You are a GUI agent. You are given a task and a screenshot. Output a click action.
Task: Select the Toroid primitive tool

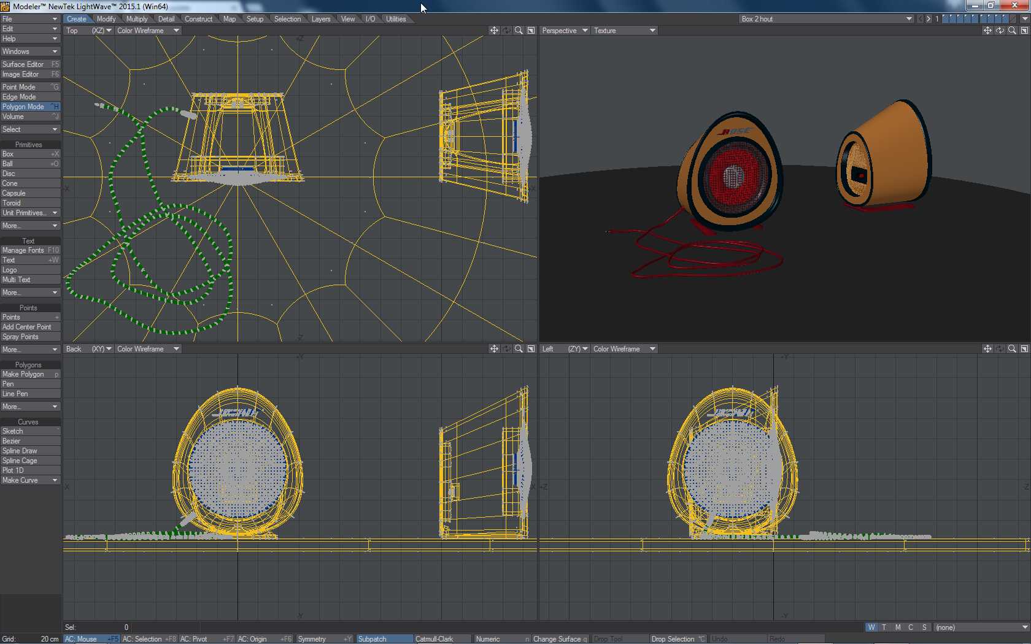coord(30,203)
